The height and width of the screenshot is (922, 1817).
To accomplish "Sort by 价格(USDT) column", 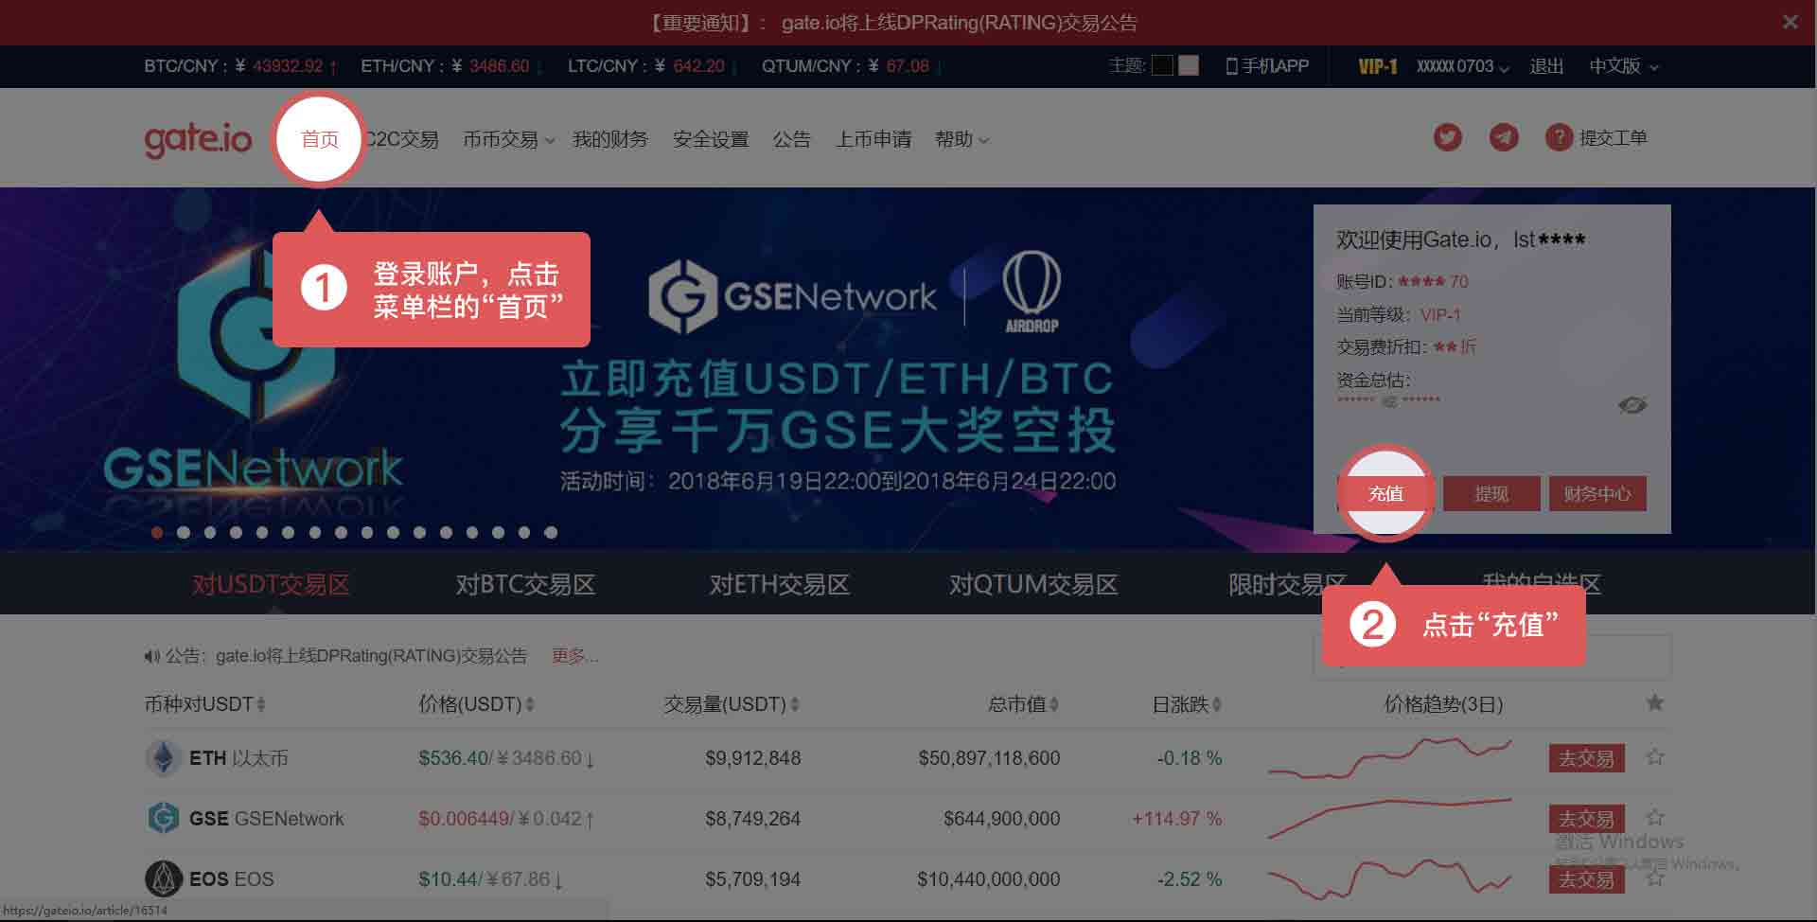I will pyautogui.click(x=476, y=704).
